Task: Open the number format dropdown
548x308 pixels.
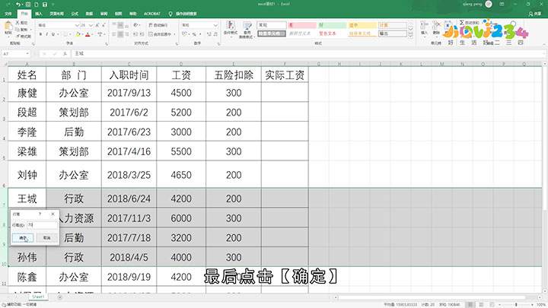Action: [215, 25]
